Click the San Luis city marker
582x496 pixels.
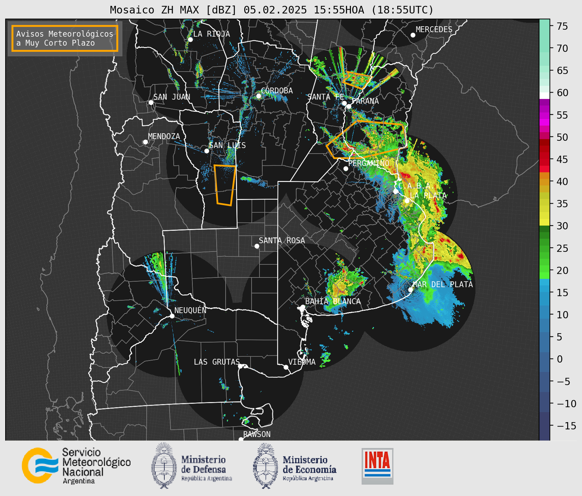coord(207,151)
